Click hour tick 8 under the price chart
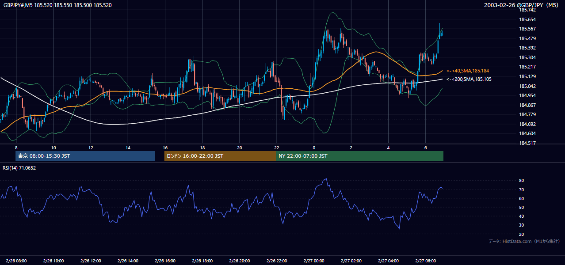Image resolution: width=565 pixels, height=265 pixels. point(16,148)
